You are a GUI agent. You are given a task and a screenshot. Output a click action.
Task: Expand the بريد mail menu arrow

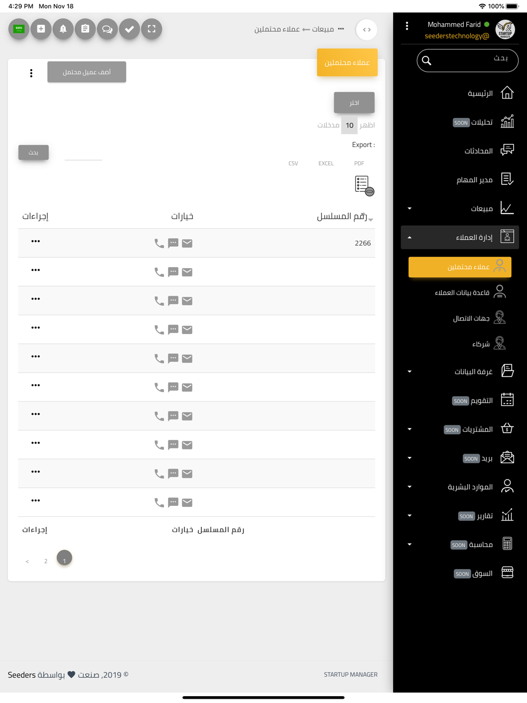pos(409,458)
